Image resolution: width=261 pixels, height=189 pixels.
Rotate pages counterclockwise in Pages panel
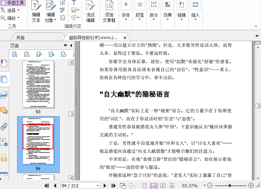point(39,54)
